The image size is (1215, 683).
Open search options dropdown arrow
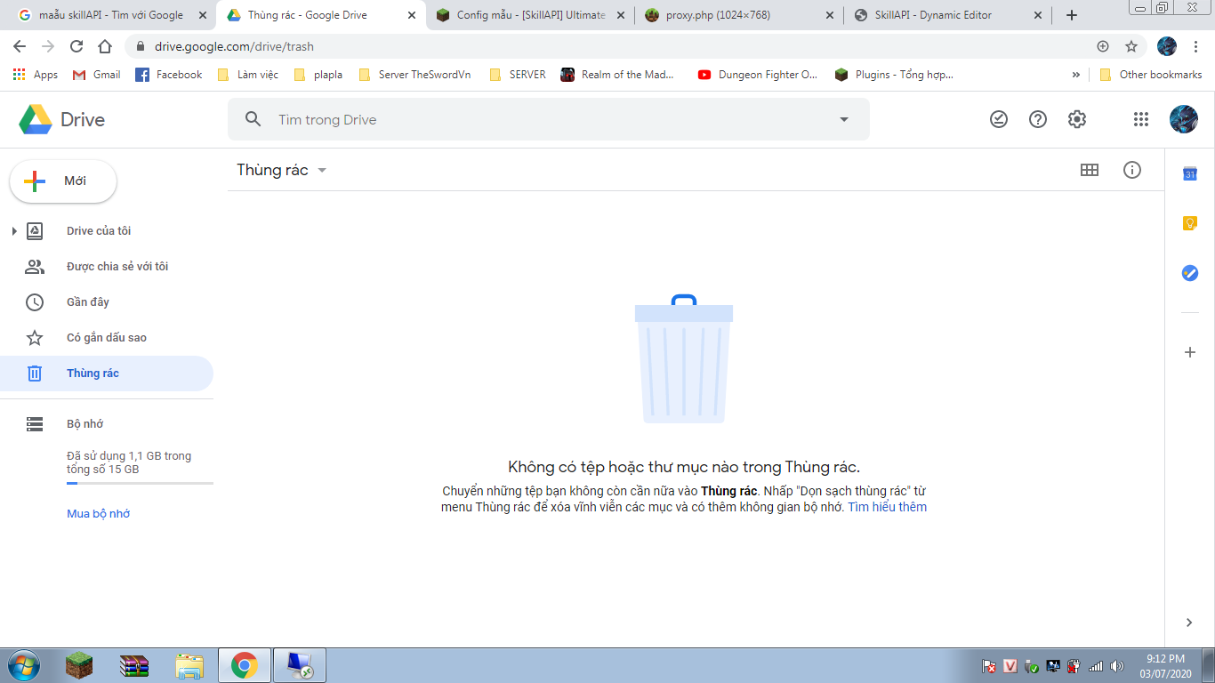(844, 120)
